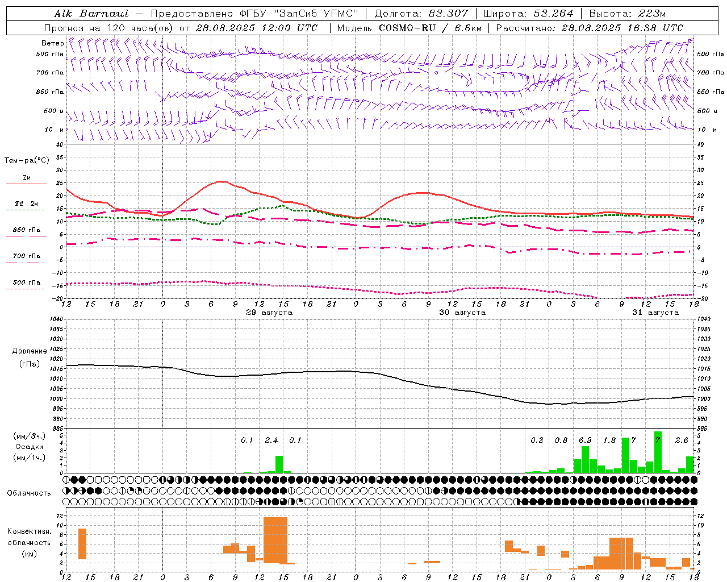Click the 1.8 precipitation total
727x582 pixels.
coord(609,440)
